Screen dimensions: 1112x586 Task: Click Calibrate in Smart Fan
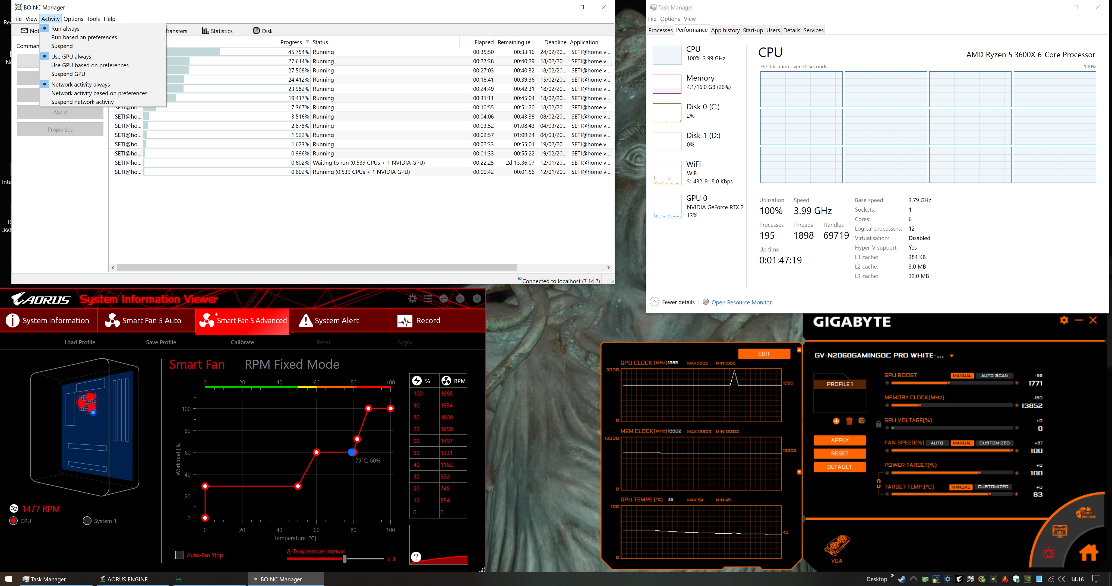click(x=242, y=342)
